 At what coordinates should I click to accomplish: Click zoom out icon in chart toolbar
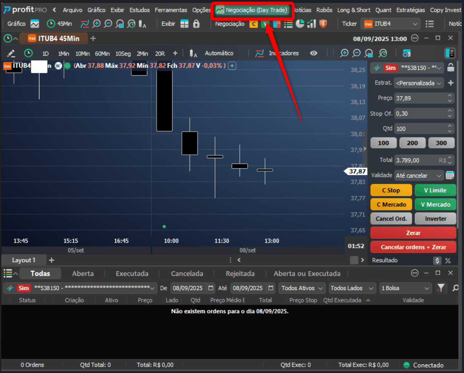[x=357, y=53]
